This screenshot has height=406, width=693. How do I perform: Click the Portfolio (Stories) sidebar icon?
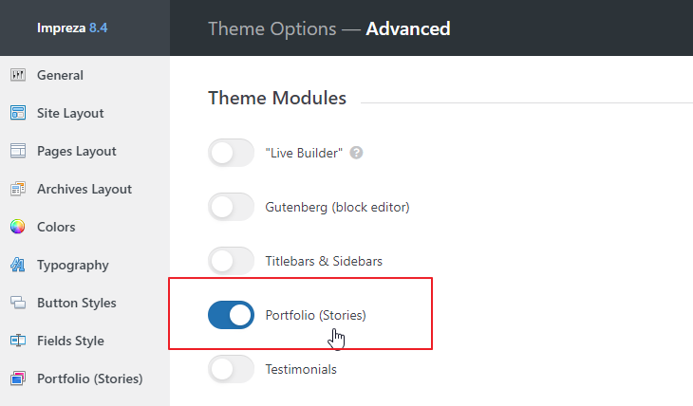pyautogui.click(x=17, y=378)
